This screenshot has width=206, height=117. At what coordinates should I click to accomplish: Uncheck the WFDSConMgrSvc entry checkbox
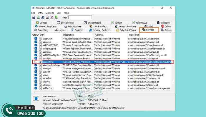tap(36, 55)
